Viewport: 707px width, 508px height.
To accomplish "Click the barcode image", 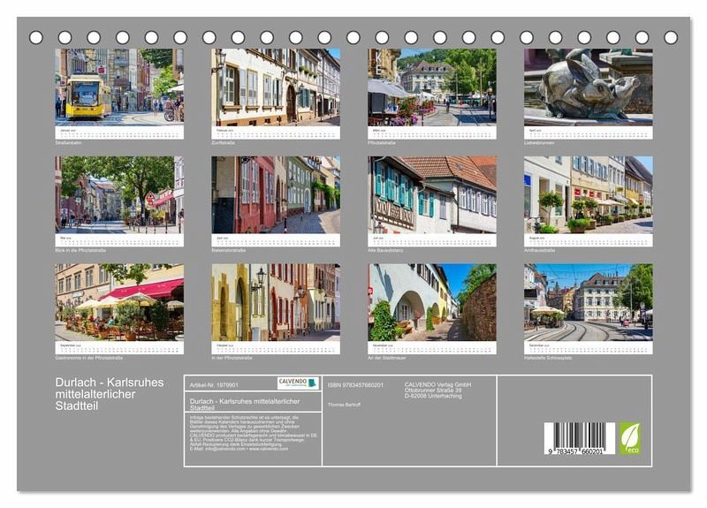I will click(579, 439).
